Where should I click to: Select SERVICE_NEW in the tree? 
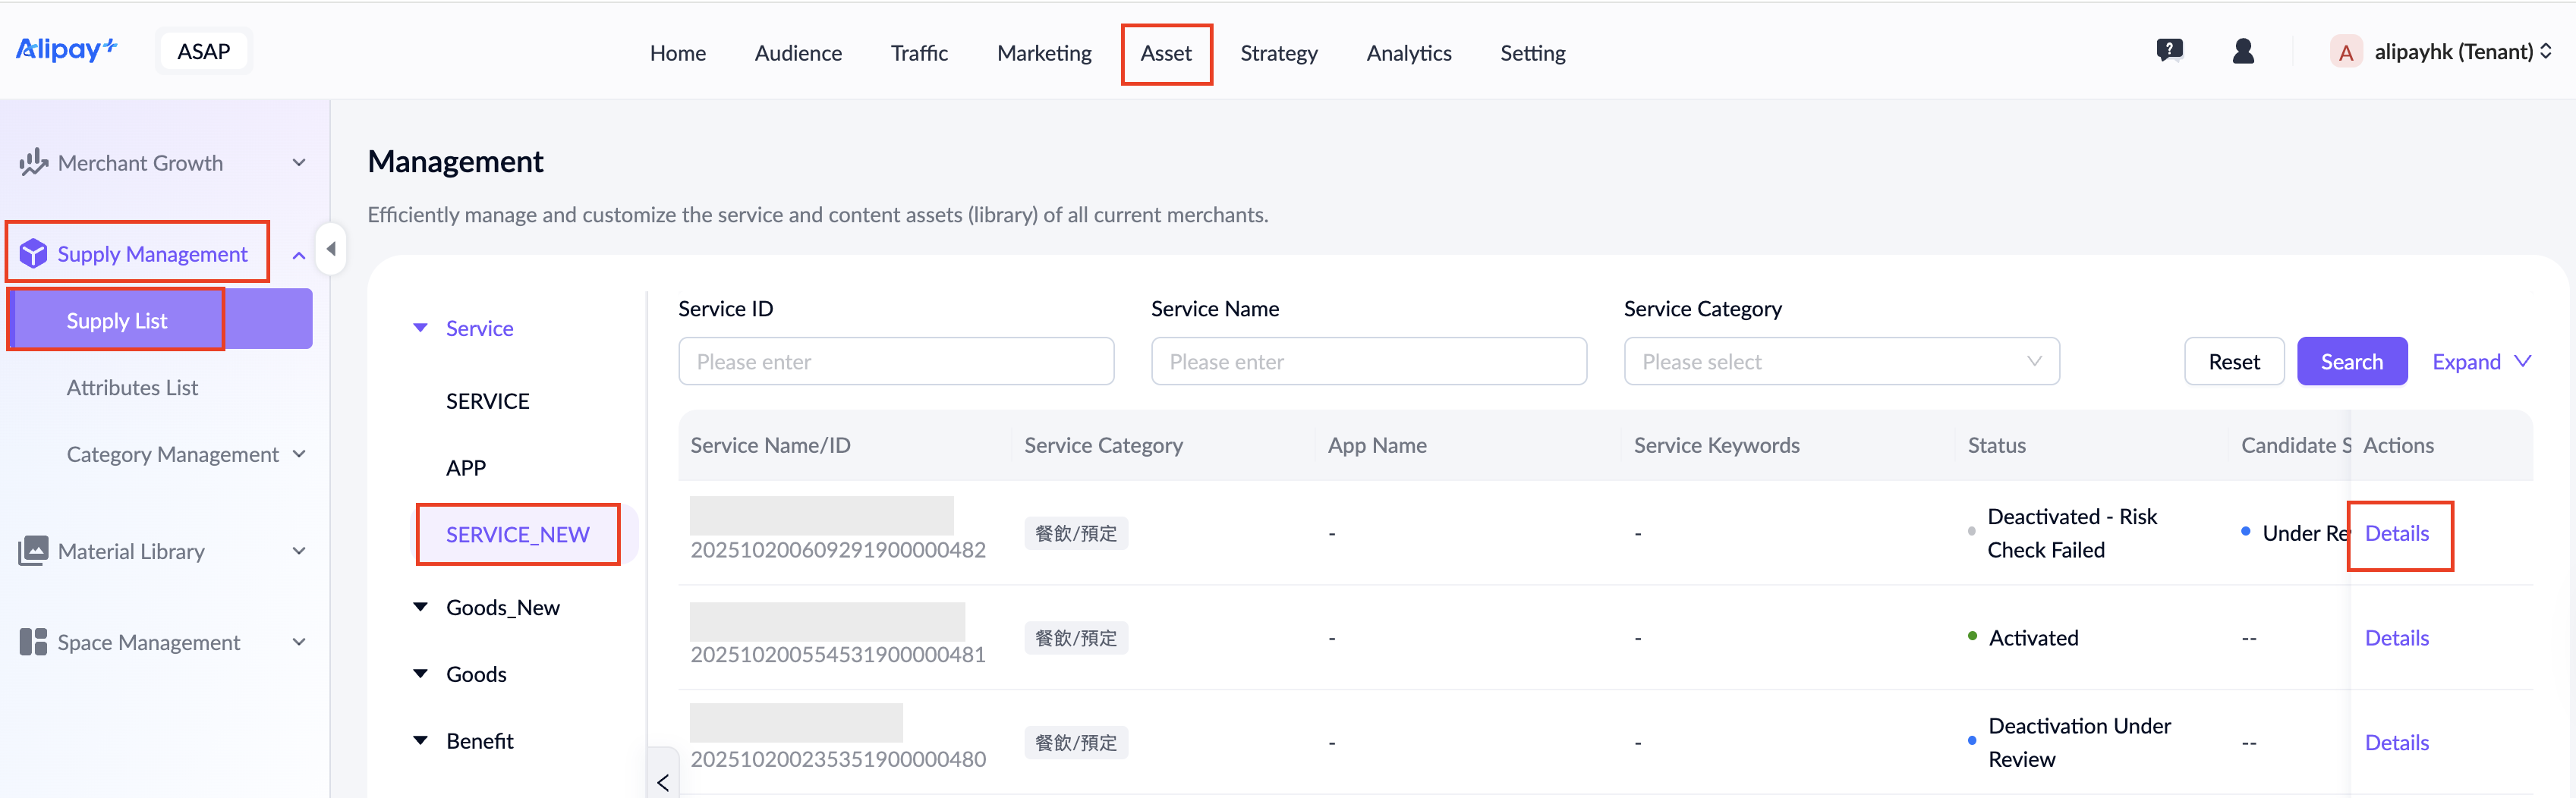[517, 535]
